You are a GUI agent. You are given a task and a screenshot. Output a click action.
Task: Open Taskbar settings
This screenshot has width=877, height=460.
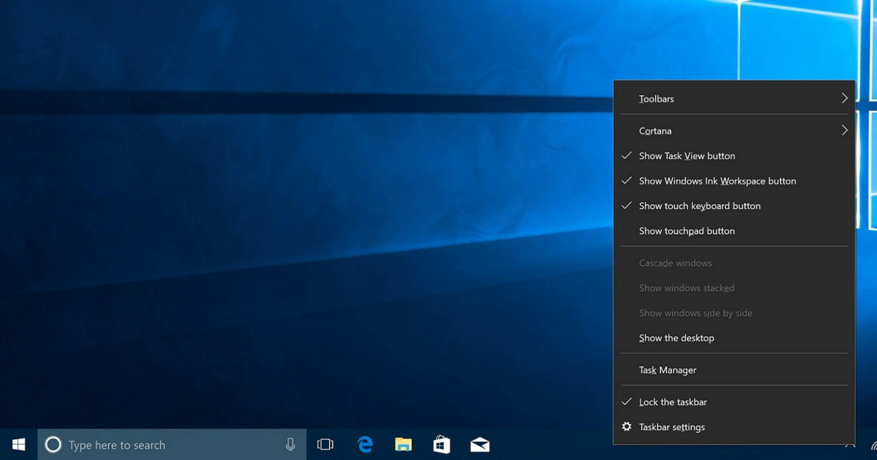[x=672, y=426]
